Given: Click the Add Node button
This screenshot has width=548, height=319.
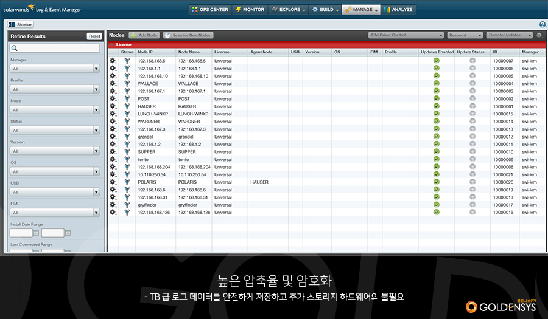Looking at the screenshot, I should point(144,35).
